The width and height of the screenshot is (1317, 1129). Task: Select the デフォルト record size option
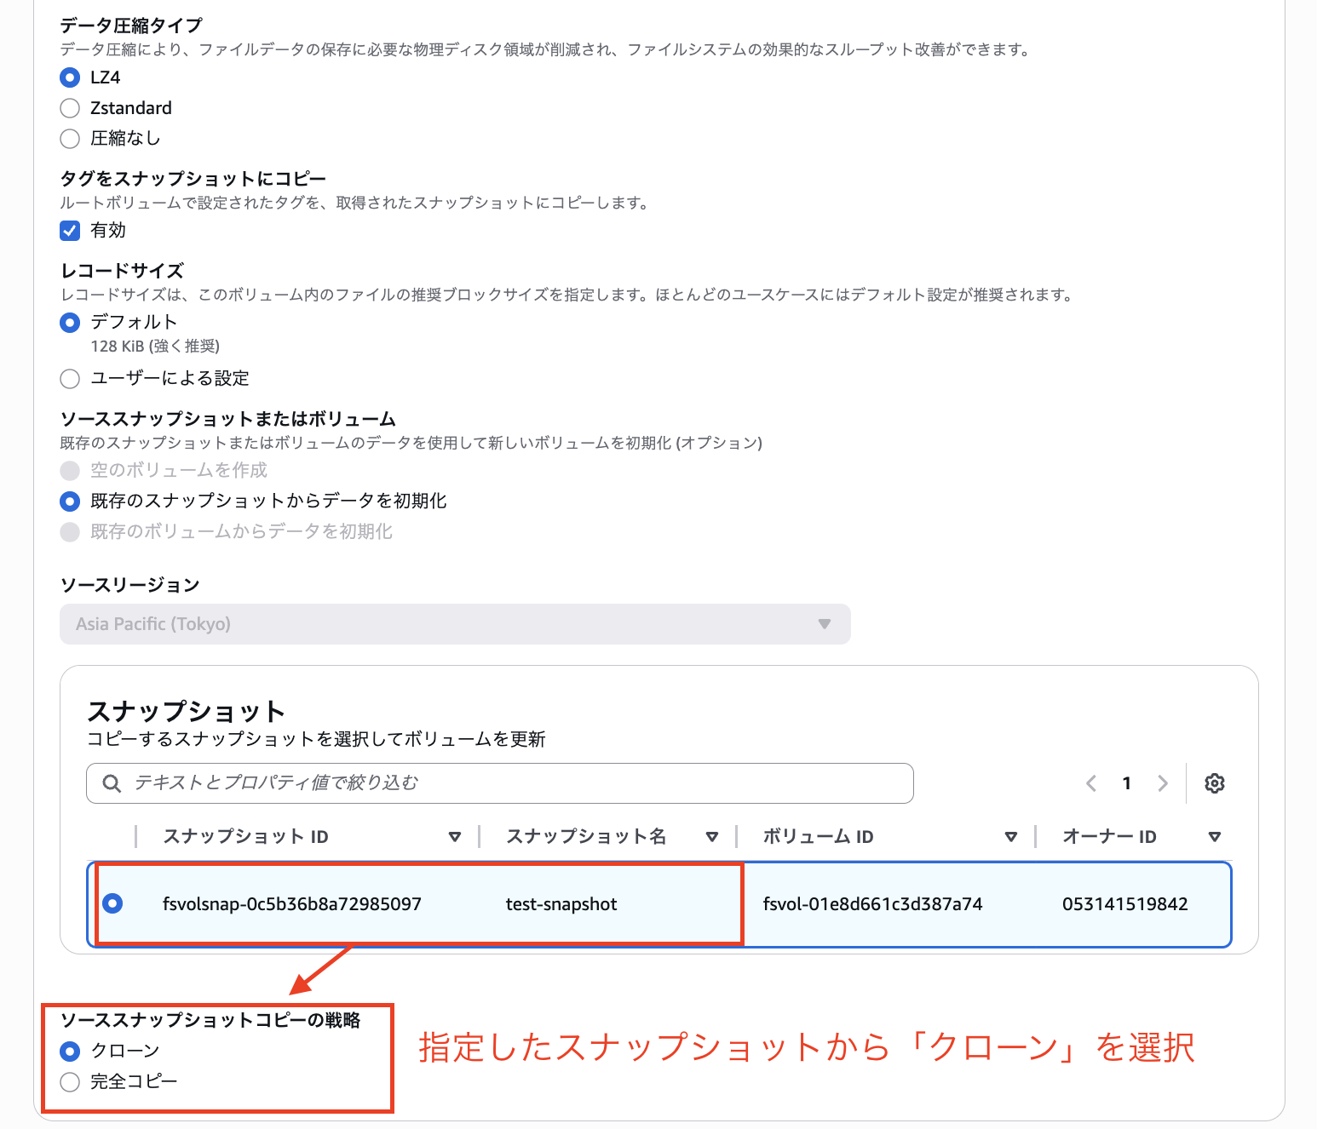tap(70, 323)
